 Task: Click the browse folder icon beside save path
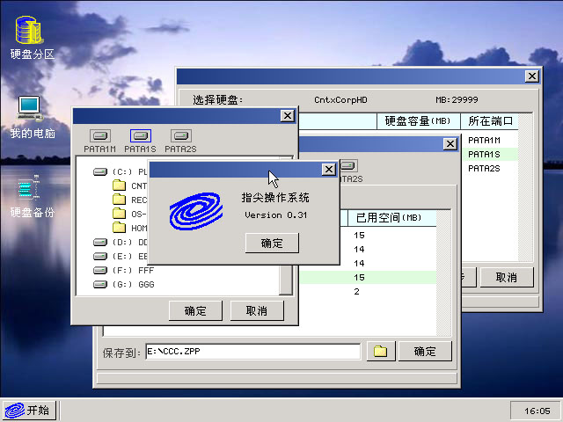coord(380,352)
